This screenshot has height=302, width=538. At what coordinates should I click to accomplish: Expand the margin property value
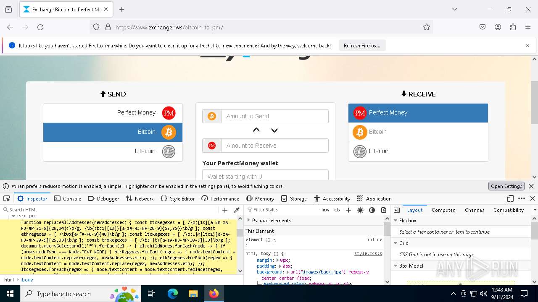[277, 260]
